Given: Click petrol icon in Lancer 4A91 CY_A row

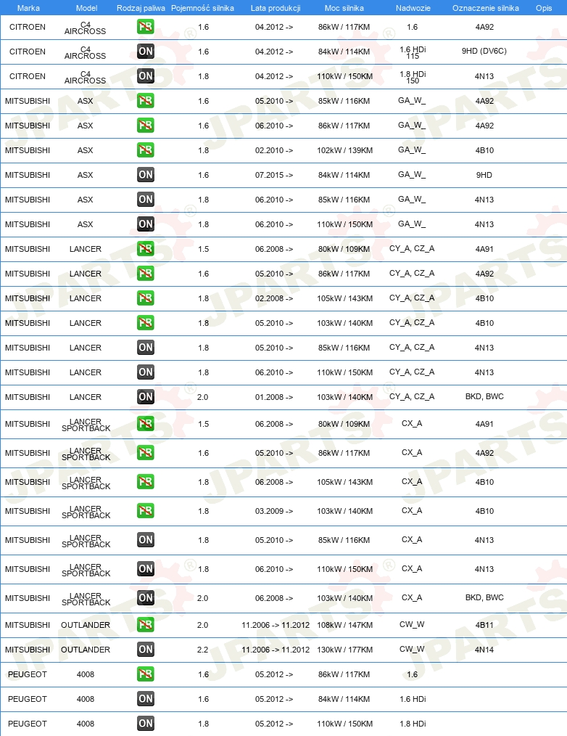Looking at the screenshot, I should coord(146,249).
